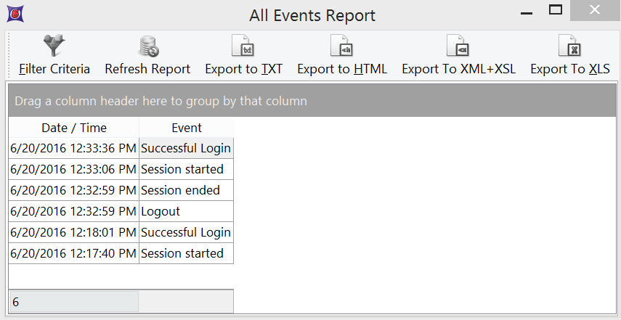Click the Export To XML+XSL icon
Screen dimensions: 621x320
click(x=458, y=46)
